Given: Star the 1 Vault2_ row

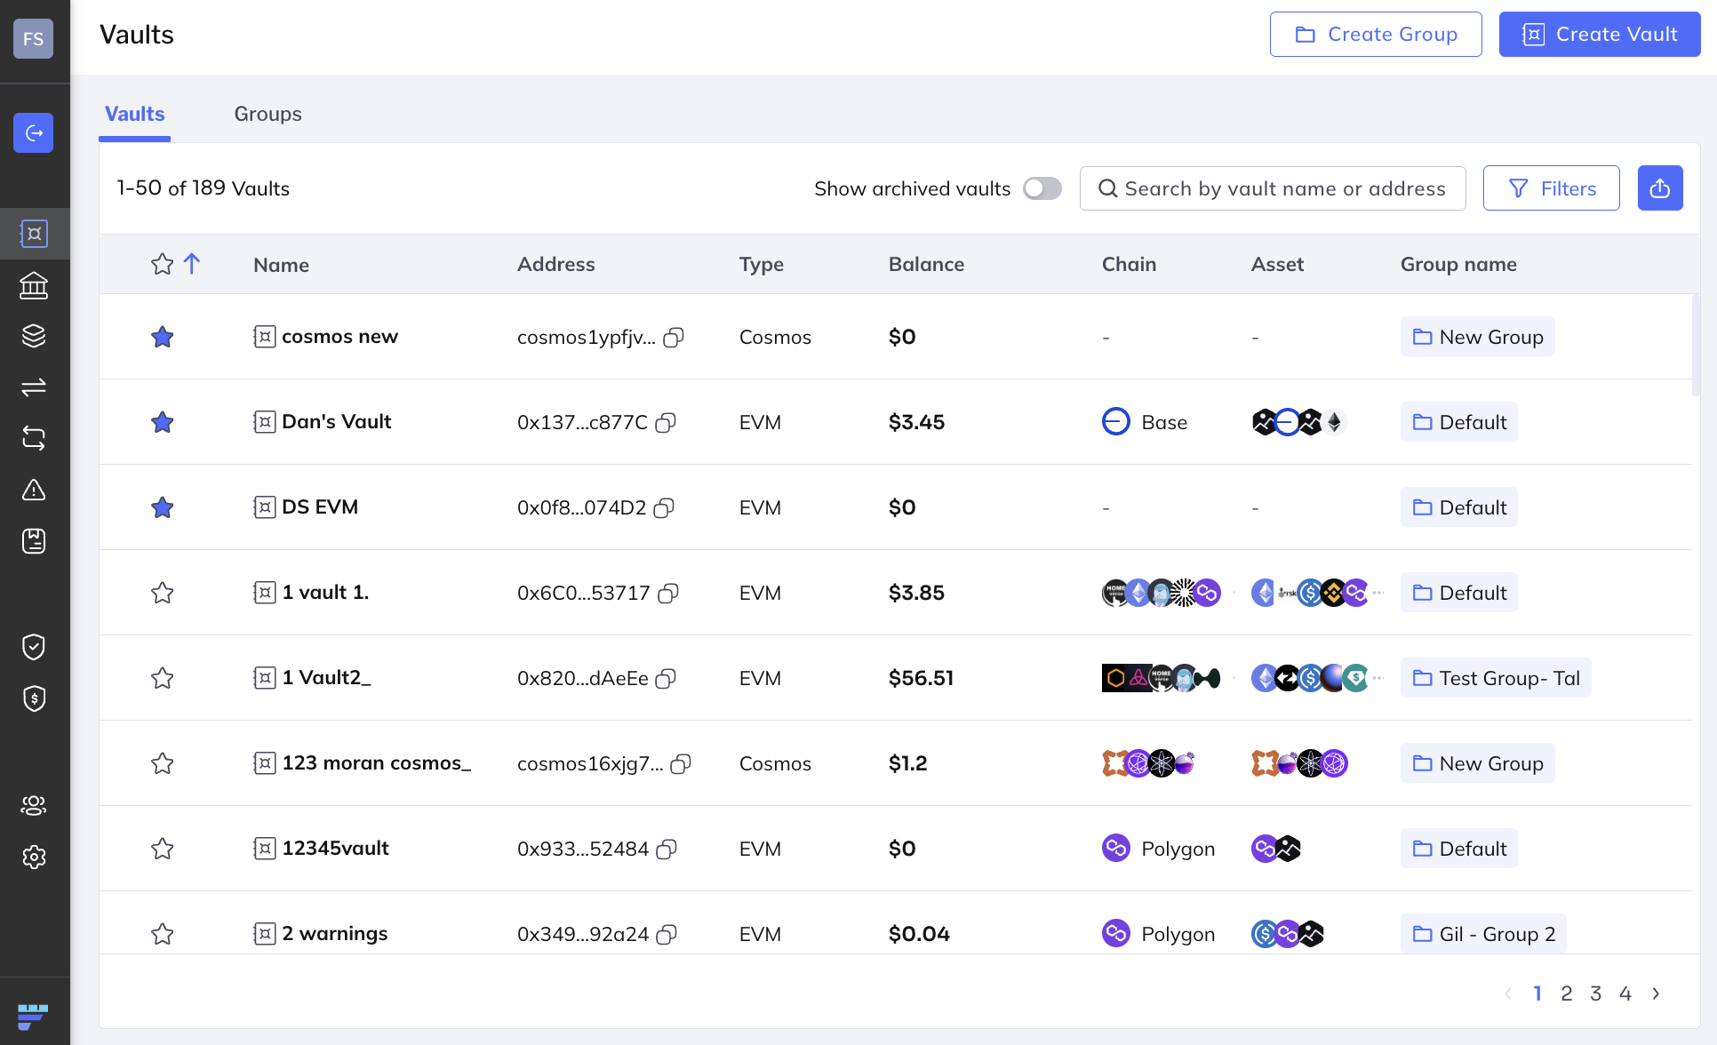Looking at the screenshot, I should tap(162, 678).
